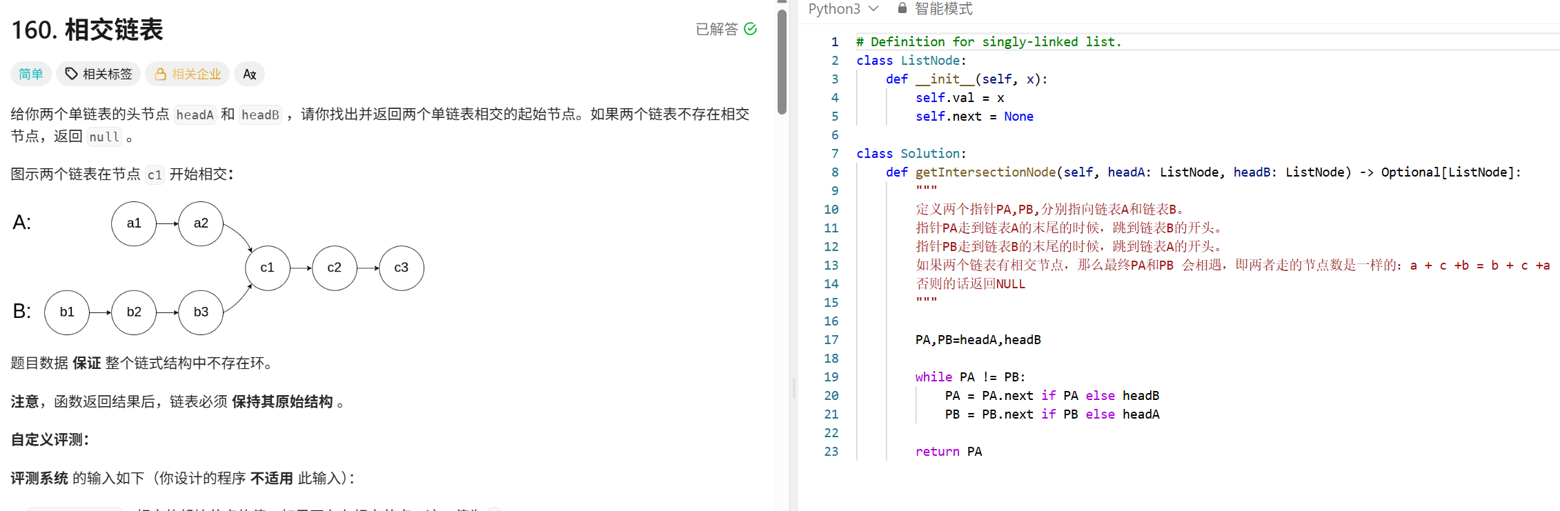Place cursor on 'class Solution:' line
The image size is (1560, 511).
(x=911, y=154)
